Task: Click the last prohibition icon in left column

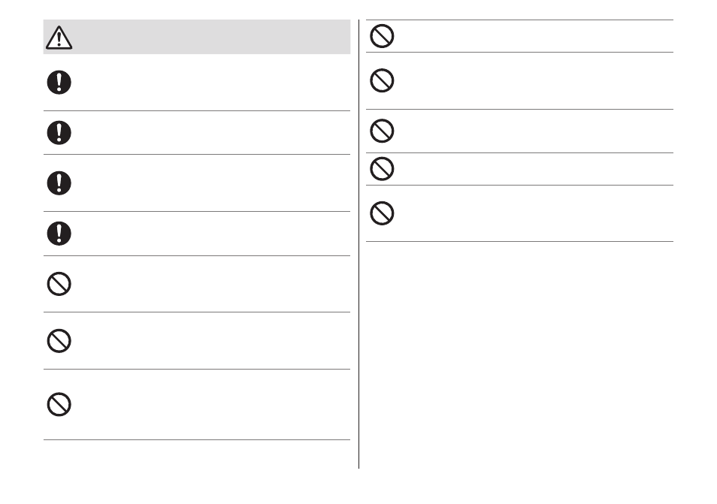Action: click(59, 404)
